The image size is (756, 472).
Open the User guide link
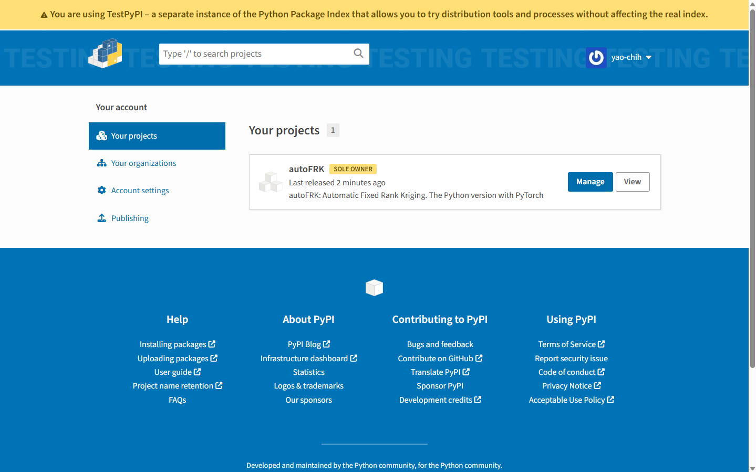pyautogui.click(x=178, y=372)
